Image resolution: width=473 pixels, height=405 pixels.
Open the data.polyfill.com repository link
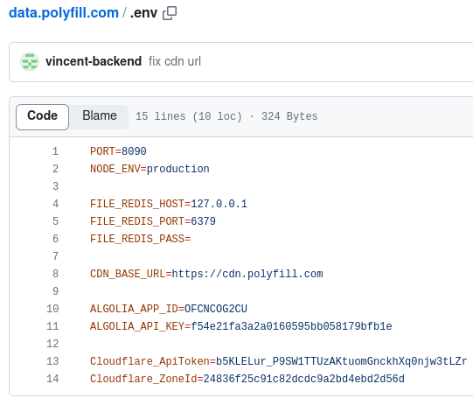coord(64,13)
